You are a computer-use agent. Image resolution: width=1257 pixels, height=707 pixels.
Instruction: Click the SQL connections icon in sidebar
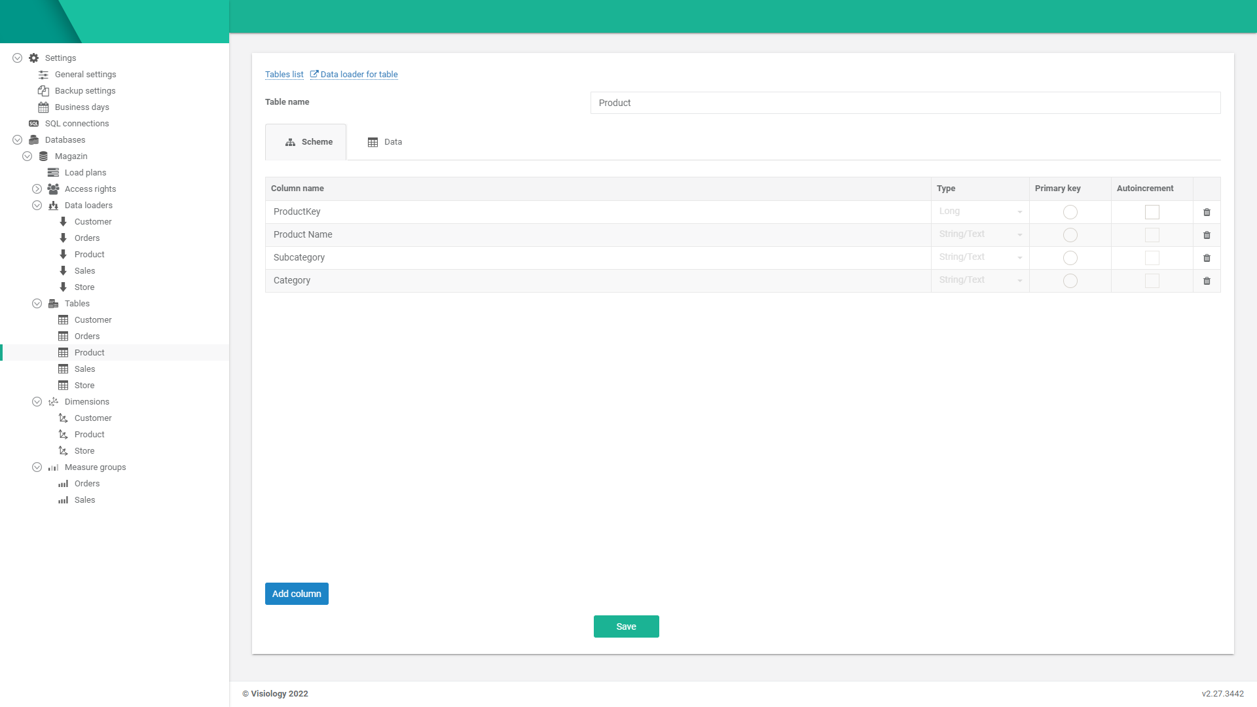[34, 124]
